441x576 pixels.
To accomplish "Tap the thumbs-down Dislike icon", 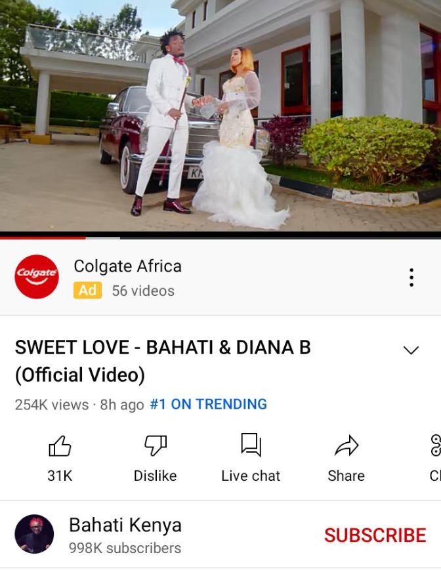I will [x=156, y=445].
